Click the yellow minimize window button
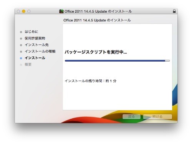The height and width of the screenshot is (144, 192). (x=23, y=11)
